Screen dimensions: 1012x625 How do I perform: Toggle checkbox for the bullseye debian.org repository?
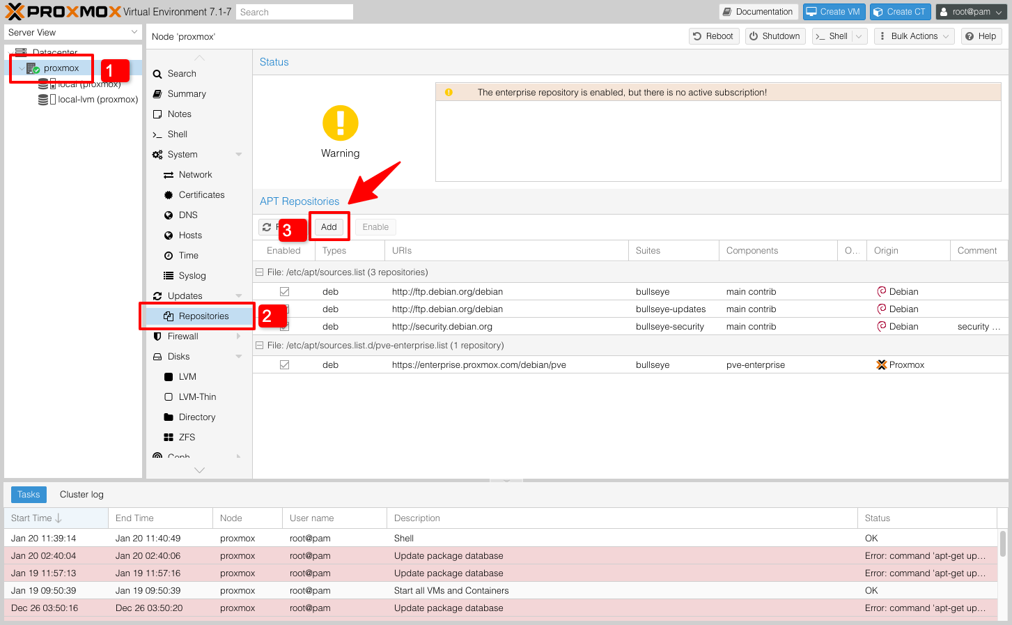[x=284, y=292]
